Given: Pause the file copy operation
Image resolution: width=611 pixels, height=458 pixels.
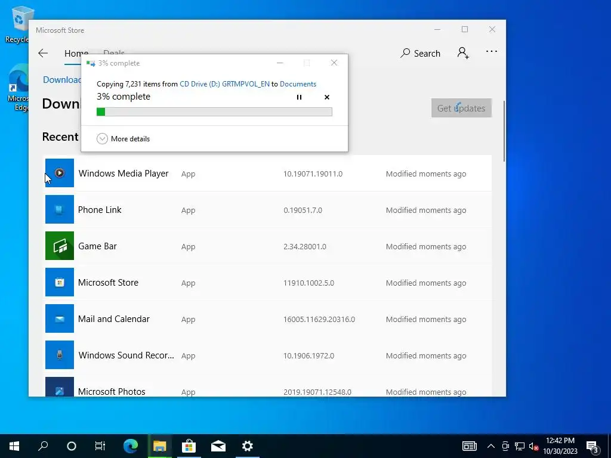Looking at the screenshot, I should (299, 97).
